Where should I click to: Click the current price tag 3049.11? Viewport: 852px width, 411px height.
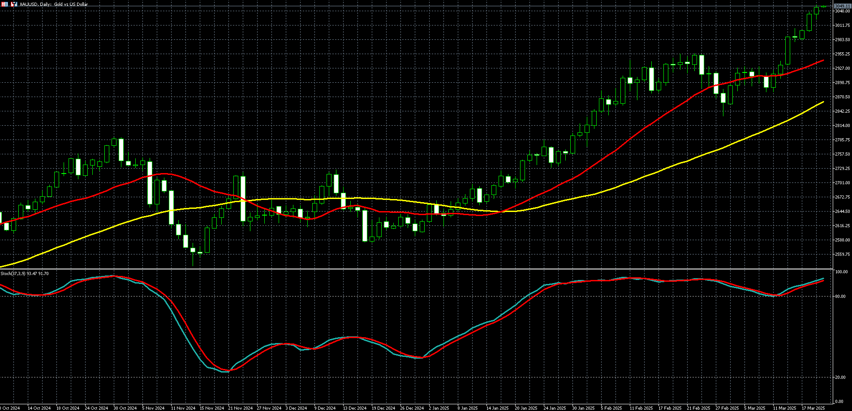click(842, 6)
